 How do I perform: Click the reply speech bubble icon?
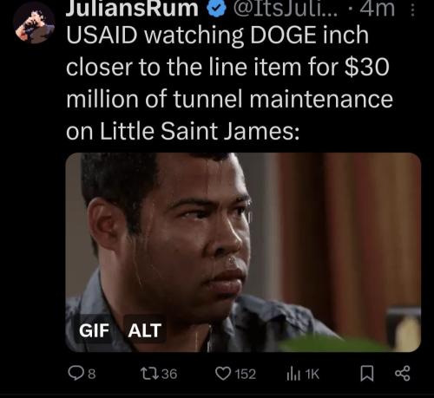point(76,373)
